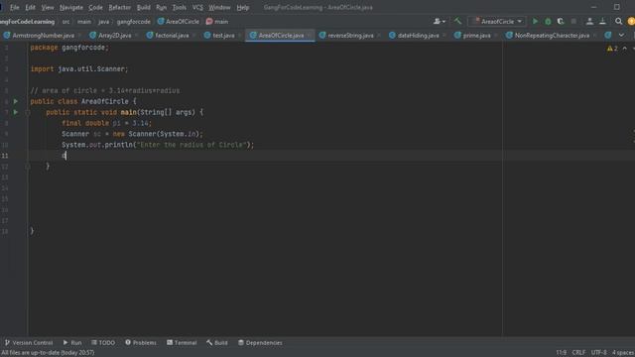Switch to the reverseString.java tab
This screenshot has height=357, width=635.
click(350, 36)
